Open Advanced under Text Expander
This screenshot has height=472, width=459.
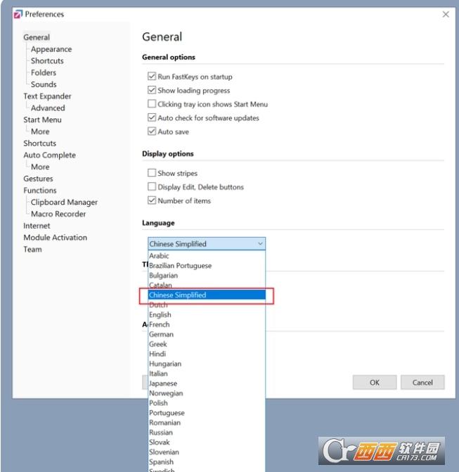coord(48,108)
